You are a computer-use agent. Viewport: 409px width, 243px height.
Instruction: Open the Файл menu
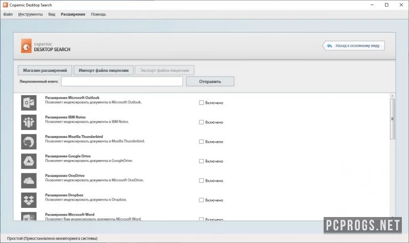(x=8, y=14)
